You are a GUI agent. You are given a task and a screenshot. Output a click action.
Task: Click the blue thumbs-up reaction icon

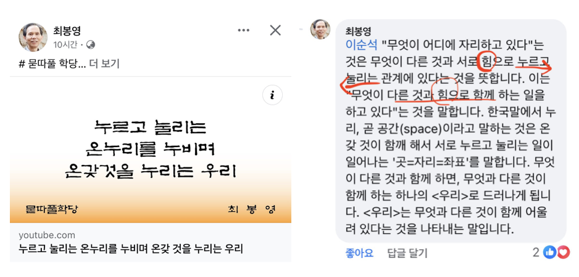coord(549,252)
